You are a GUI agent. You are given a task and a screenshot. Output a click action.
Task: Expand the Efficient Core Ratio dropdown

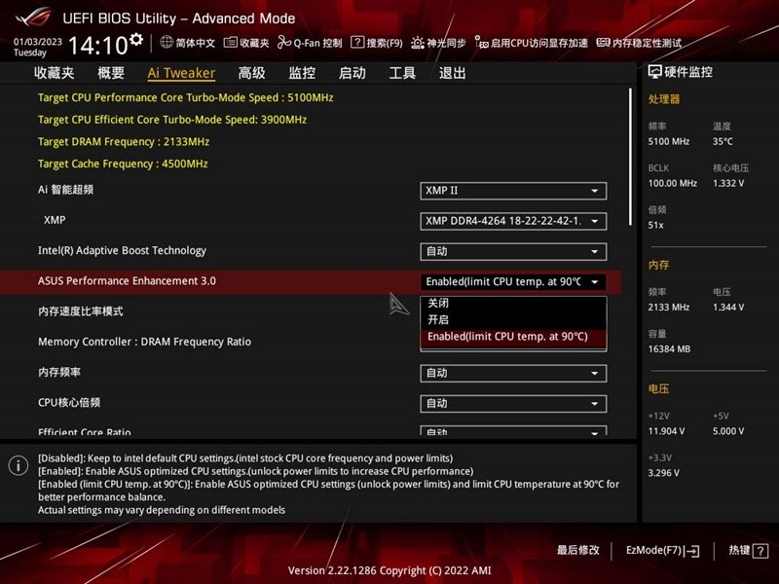[x=513, y=430]
